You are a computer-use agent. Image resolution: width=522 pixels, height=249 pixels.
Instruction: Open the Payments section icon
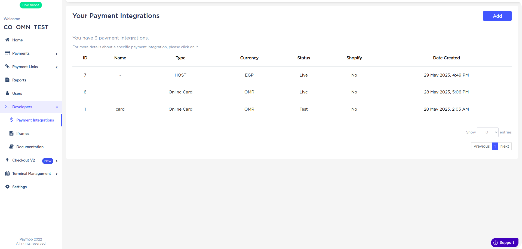click(7, 53)
